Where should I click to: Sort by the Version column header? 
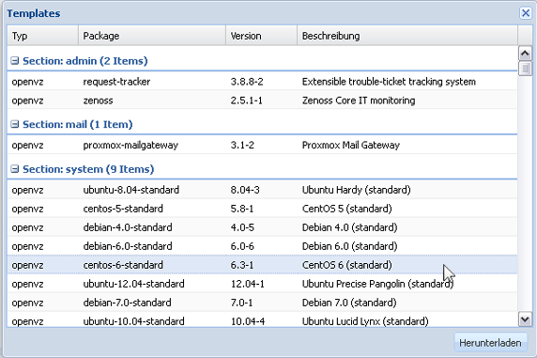click(x=261, y=36)
